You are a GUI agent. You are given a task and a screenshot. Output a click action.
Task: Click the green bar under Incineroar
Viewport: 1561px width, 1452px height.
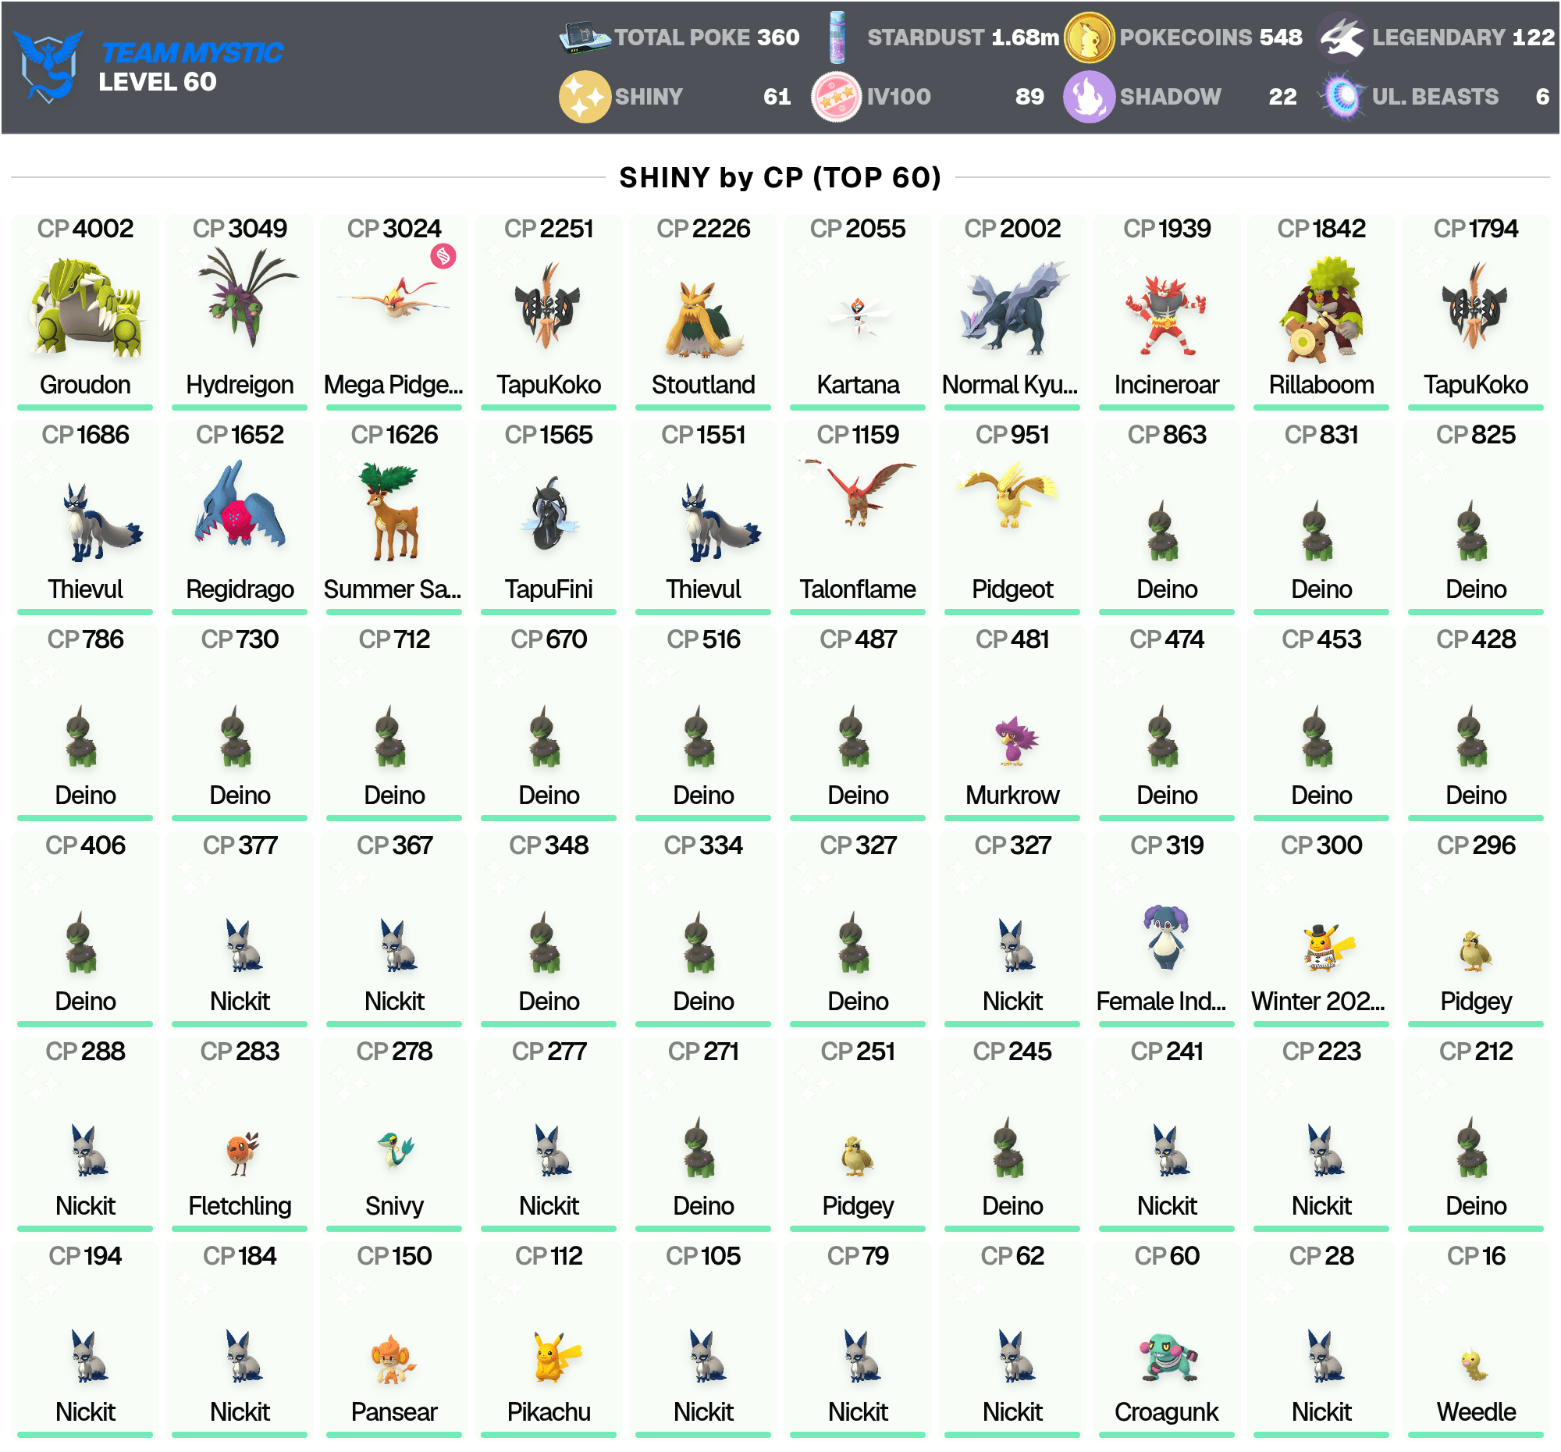1167,407
